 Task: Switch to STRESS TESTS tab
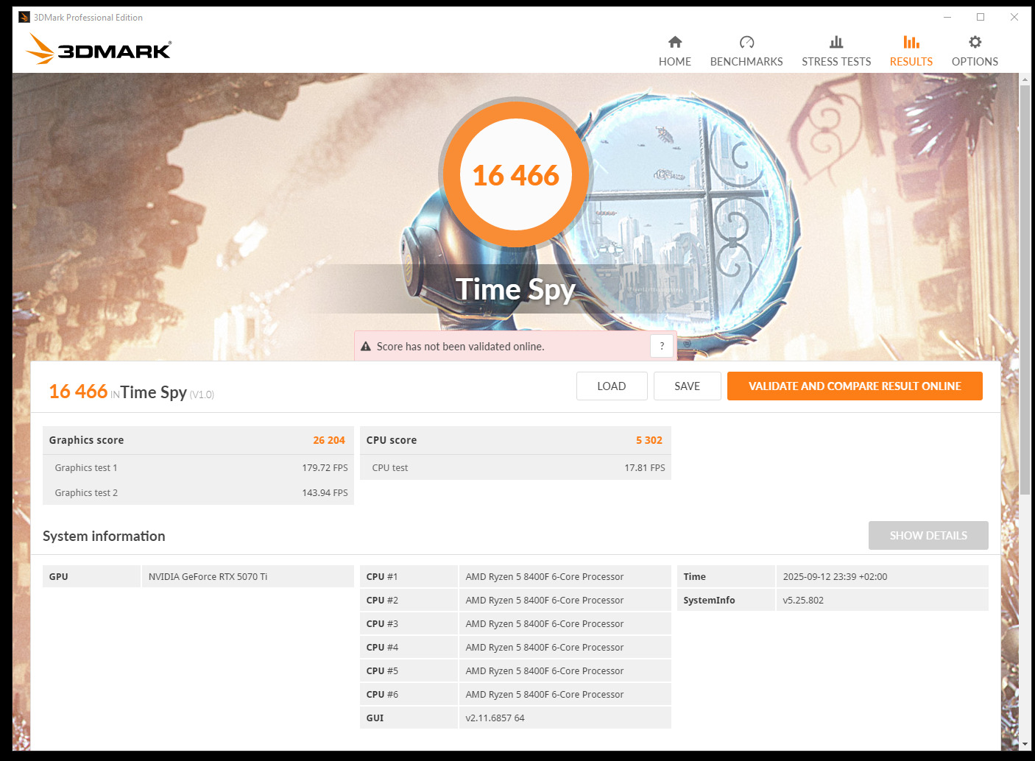836,62
